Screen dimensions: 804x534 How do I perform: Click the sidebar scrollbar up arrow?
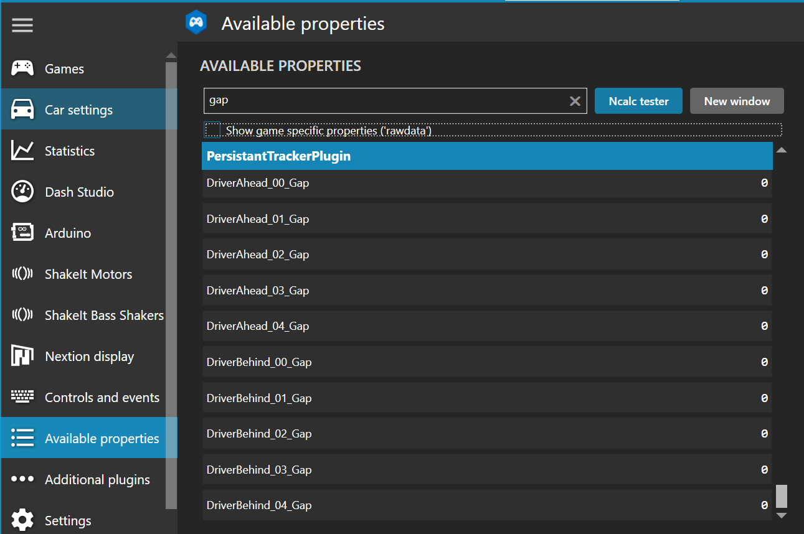(x=171, y=55)
